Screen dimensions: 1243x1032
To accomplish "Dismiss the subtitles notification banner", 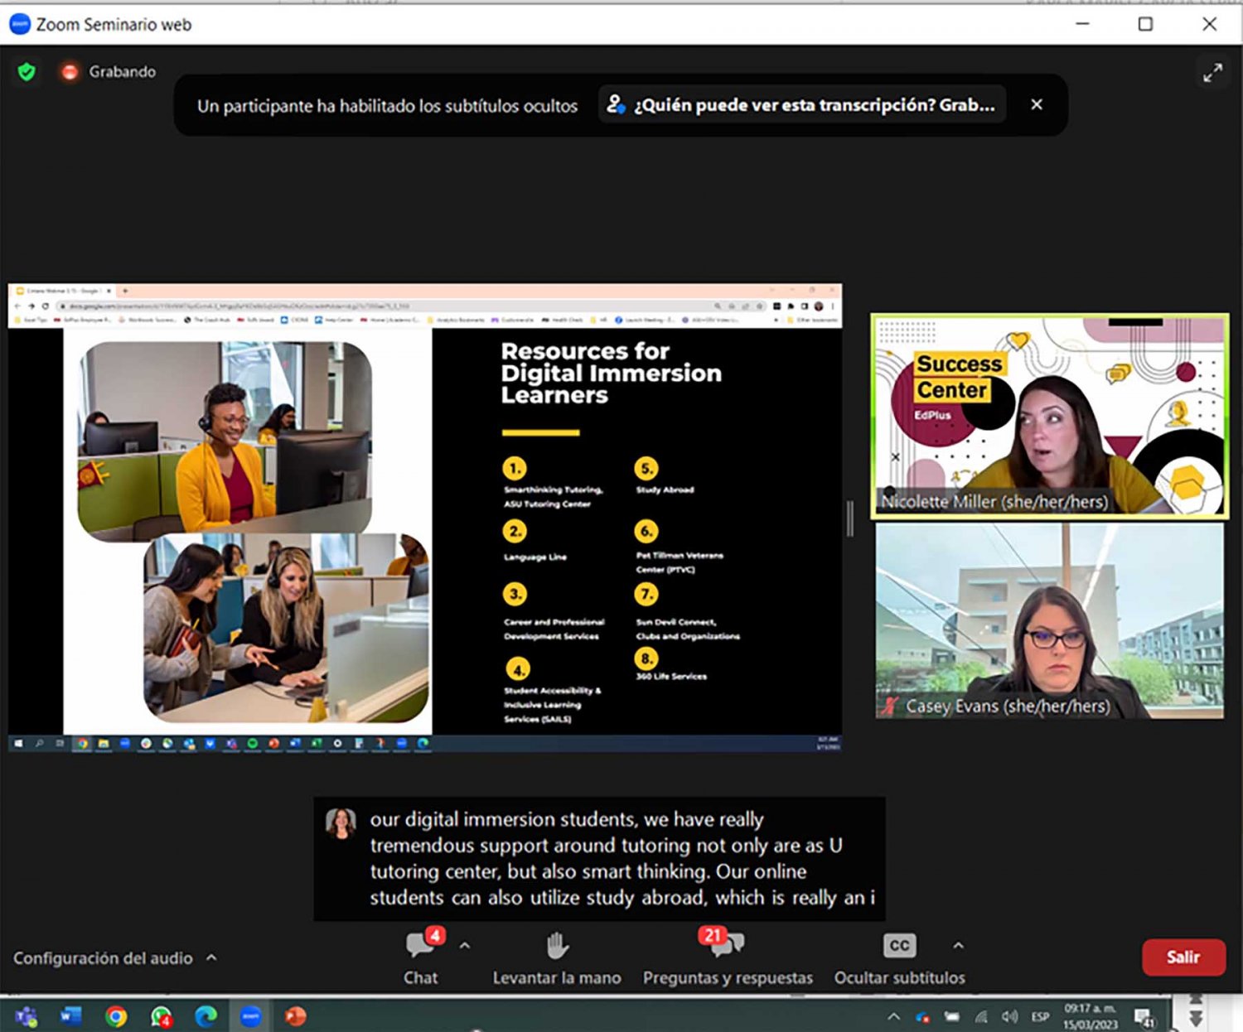I will (x=1036, y=104).
